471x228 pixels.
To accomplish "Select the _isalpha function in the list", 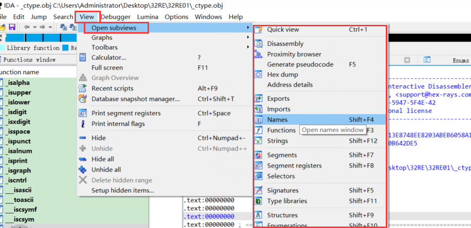I will [x=19, y=82].
